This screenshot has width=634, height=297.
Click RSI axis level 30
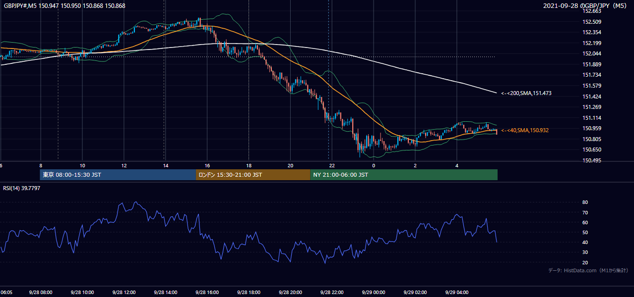click(585, 252)
